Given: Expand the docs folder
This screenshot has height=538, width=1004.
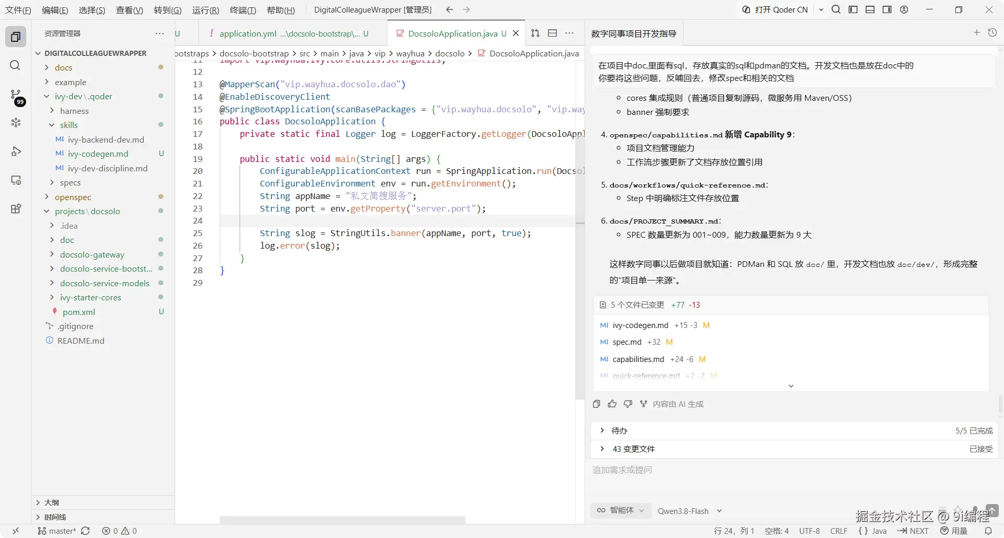Looking at the screenshot, I should click(63, 67).
